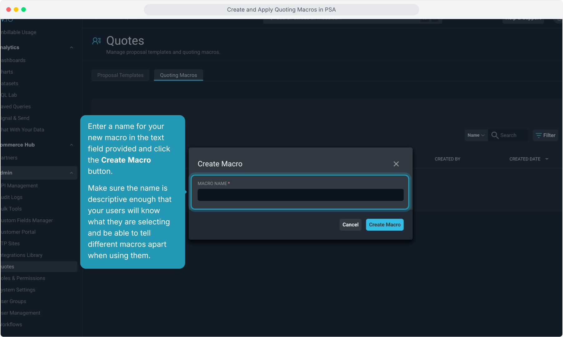The width and height of the screenshot is (563, 337).
Task: Close the Create Macro dialog
Action: (x=396, y=164)
